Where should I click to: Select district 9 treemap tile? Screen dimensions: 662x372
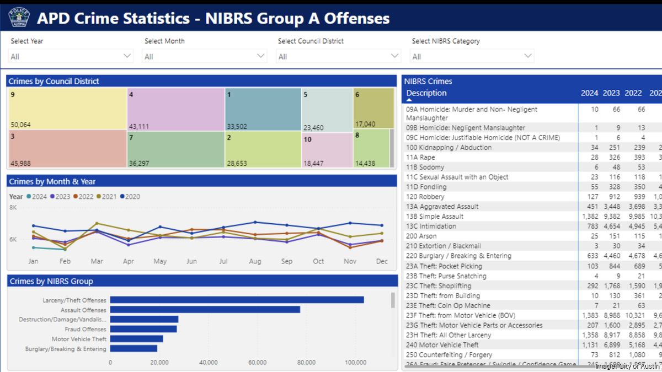67,109
